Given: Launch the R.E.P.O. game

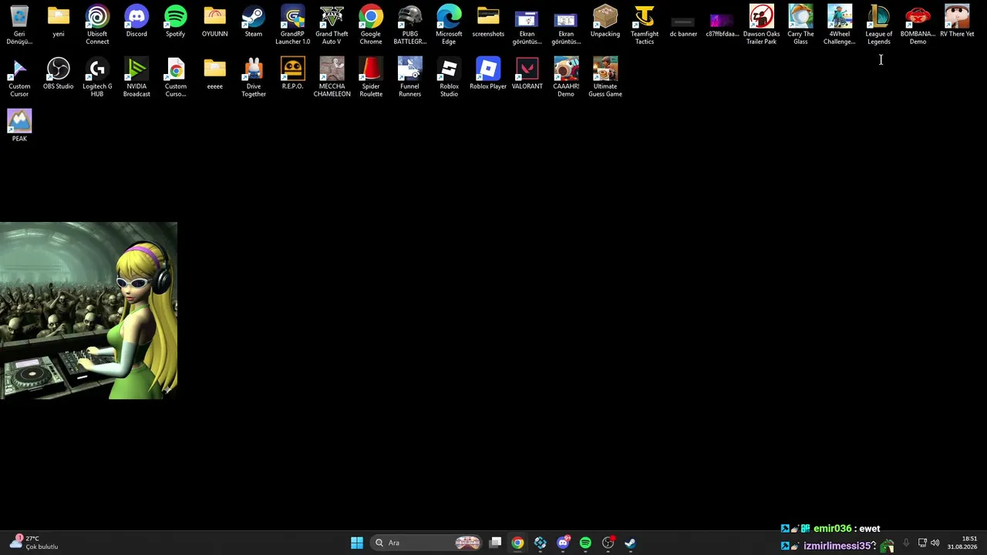Looking at the screenshot, I should (293, 74).
